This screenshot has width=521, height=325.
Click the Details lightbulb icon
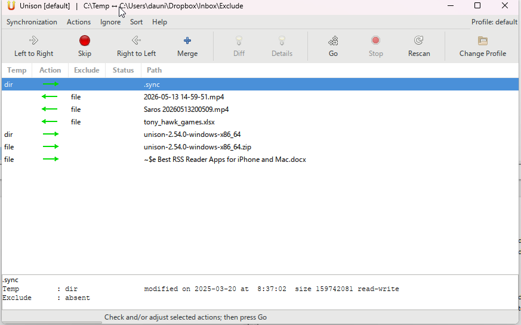(x=282, y=40)
